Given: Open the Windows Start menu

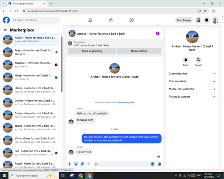Looking at the screenshot, I should [x=4, y=175].
